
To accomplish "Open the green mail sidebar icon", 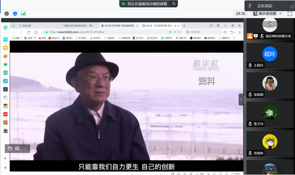I will [6, 65].
